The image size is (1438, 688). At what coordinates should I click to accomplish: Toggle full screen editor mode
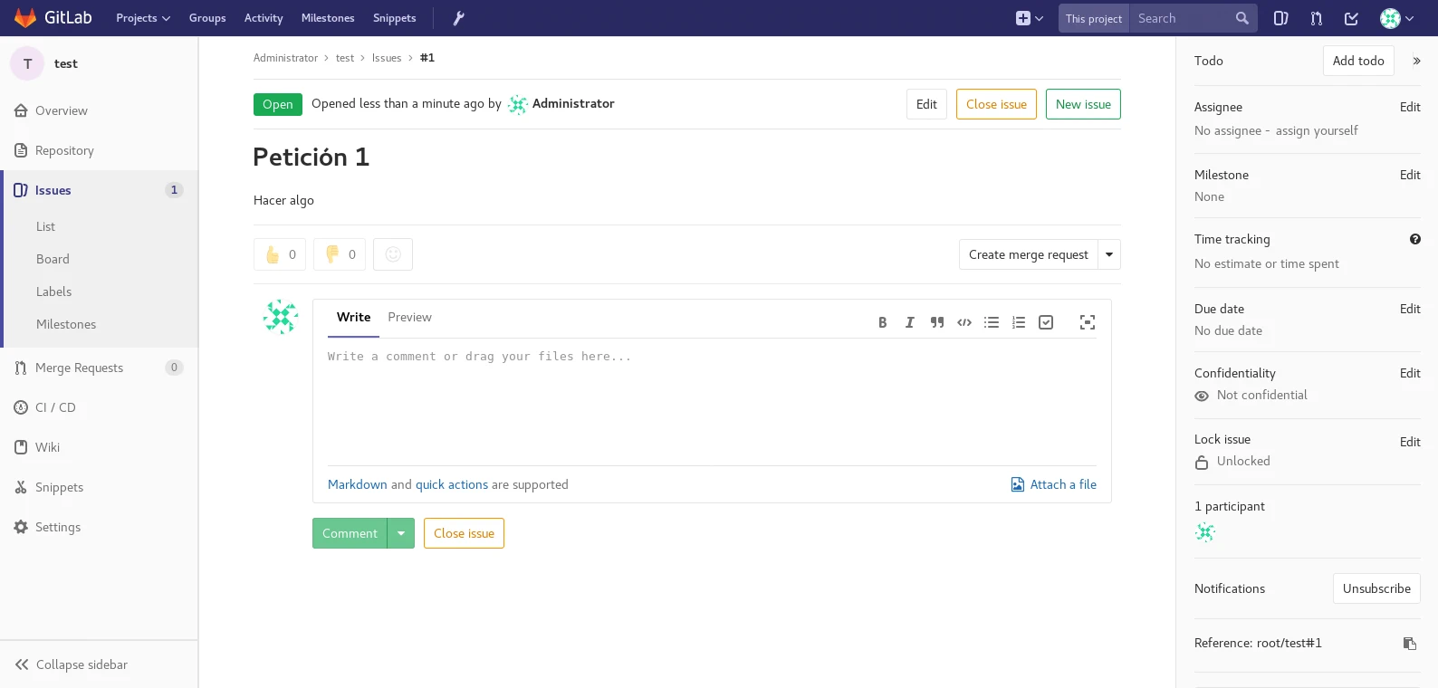1088,322
